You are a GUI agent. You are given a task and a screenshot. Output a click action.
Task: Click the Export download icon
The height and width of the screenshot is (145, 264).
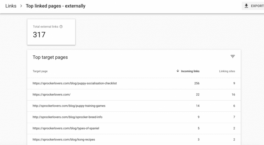[246, 6]
